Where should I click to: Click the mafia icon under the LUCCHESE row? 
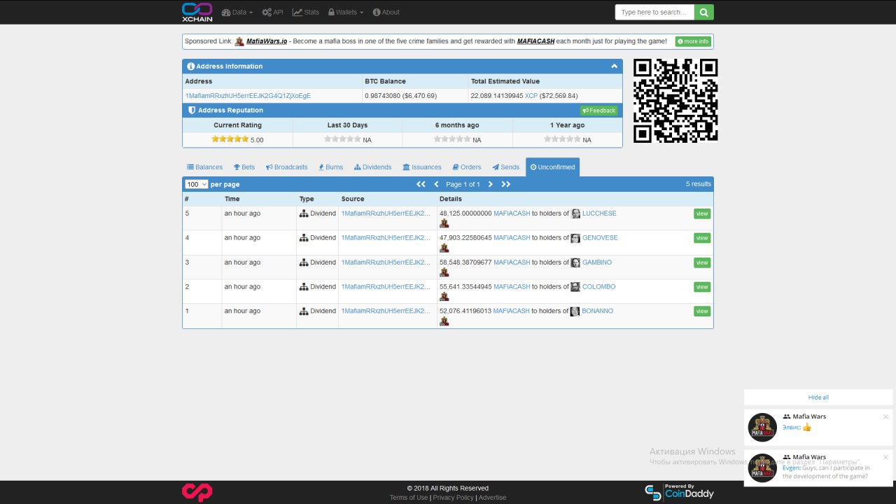[x=444, y=224]
